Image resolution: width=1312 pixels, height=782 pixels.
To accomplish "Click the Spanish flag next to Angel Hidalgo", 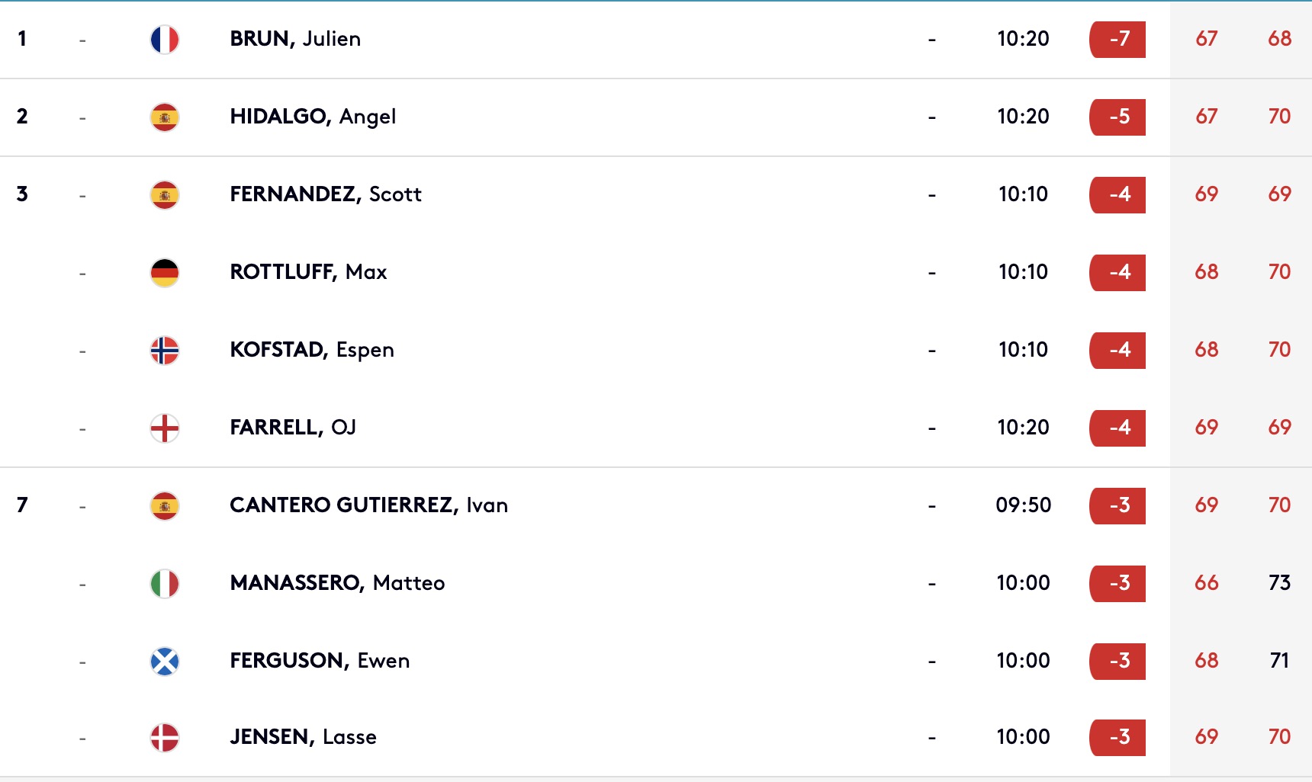I will [x=165, y=117].
